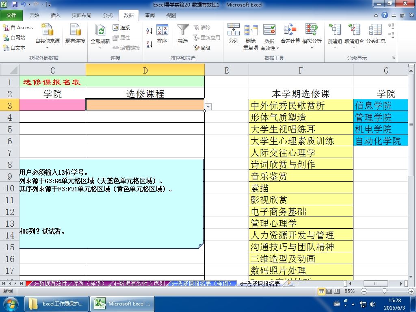The image size is (416, 312).
Task: Open the 排序 sort dialog
Action: click(x=162, y=34)
